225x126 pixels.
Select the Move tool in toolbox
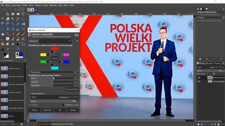pyautogui.click(x=2, y=14)
